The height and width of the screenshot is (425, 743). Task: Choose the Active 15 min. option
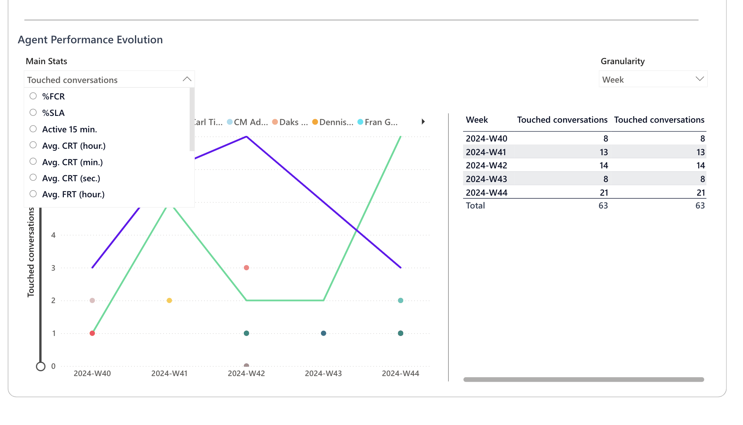pos(33,129)
